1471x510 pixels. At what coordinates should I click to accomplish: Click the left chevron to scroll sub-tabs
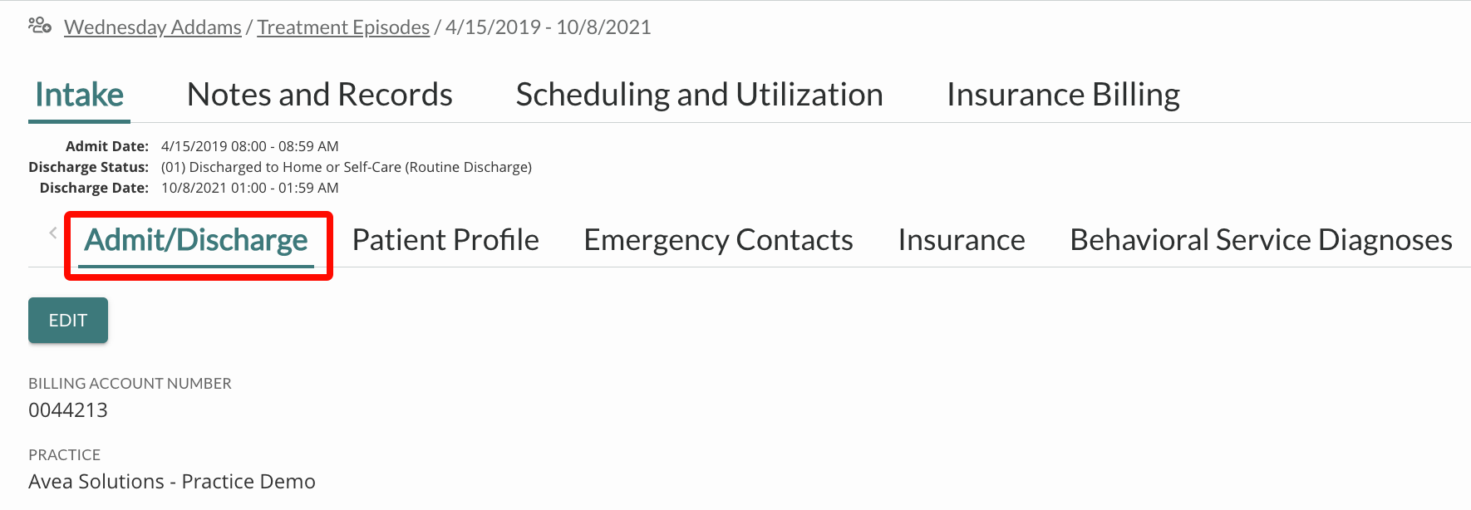point(52,233)
